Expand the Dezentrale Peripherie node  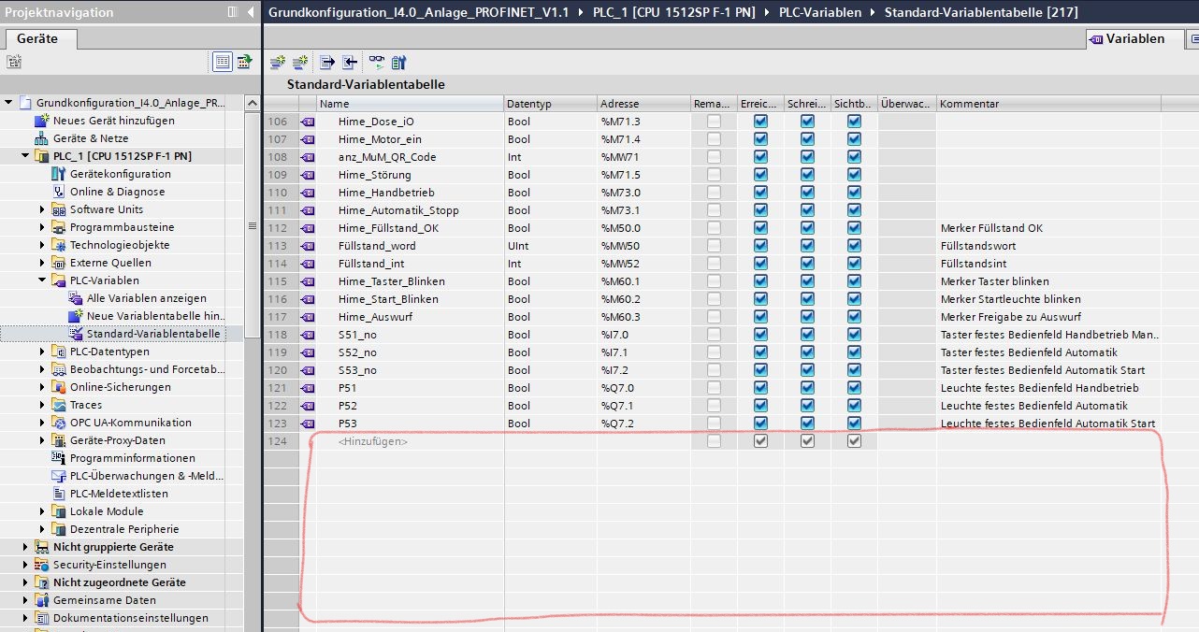(43, 529)
